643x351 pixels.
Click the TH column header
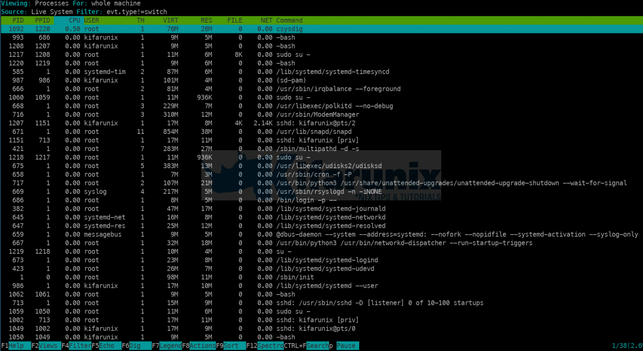point(141,20)
